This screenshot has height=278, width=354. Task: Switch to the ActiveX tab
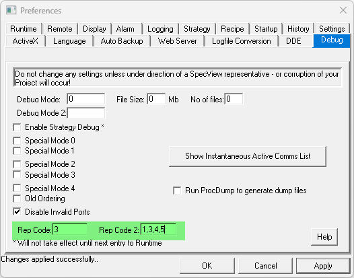point(26,41)
